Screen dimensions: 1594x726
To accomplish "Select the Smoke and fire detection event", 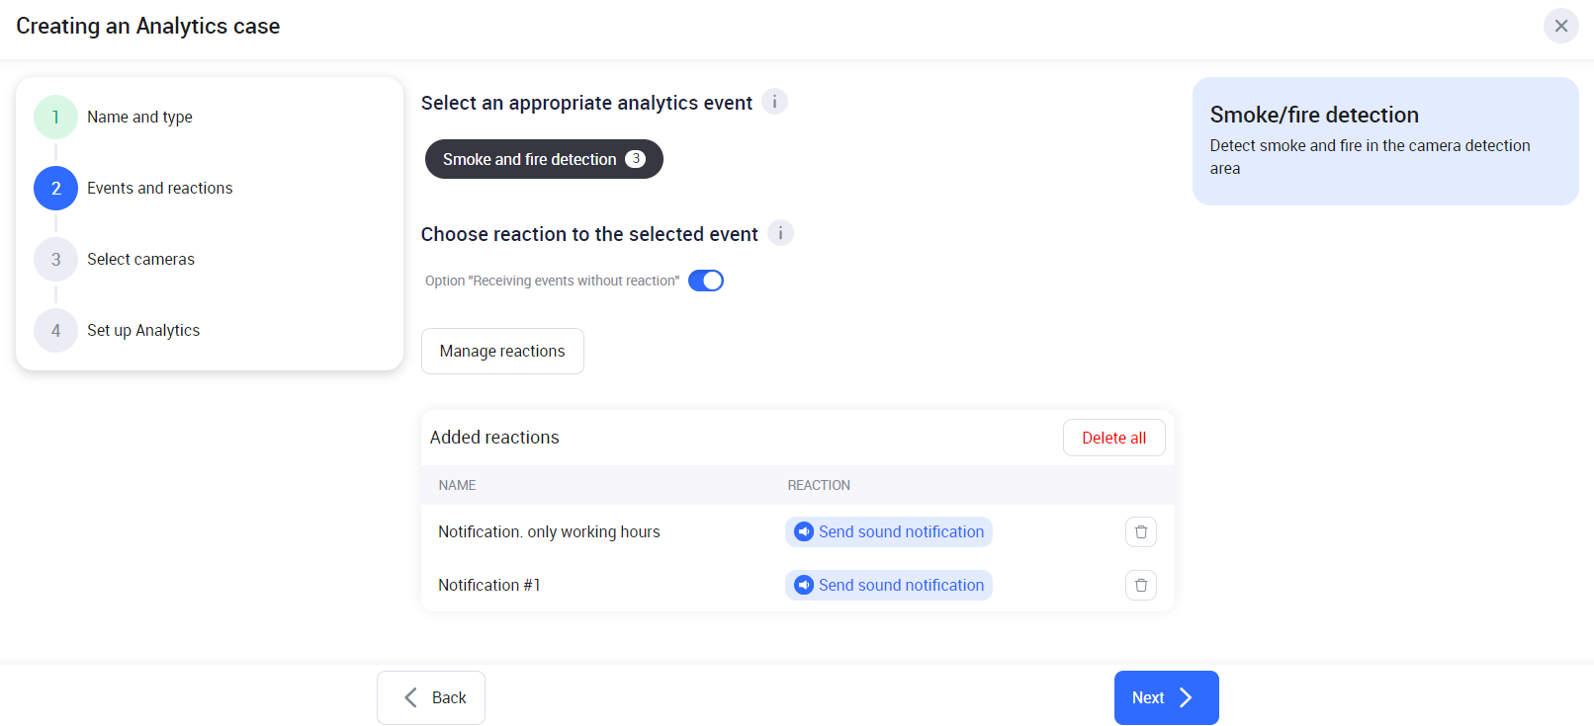I will [x=529, y=159].
